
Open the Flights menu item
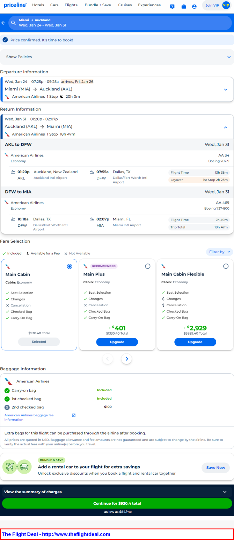click(x=71, y=5)
